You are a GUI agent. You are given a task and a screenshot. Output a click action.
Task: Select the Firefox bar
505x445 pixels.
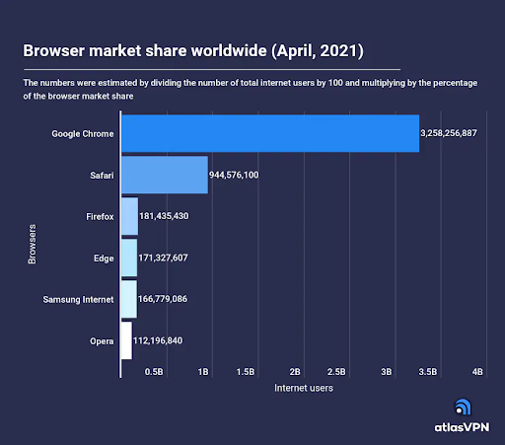tap(130, 216)
